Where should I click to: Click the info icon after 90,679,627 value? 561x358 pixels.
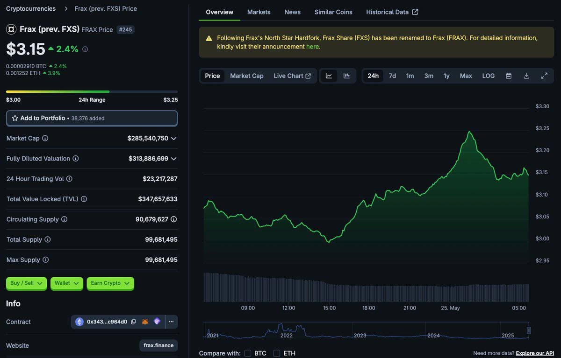pos(174,219)
